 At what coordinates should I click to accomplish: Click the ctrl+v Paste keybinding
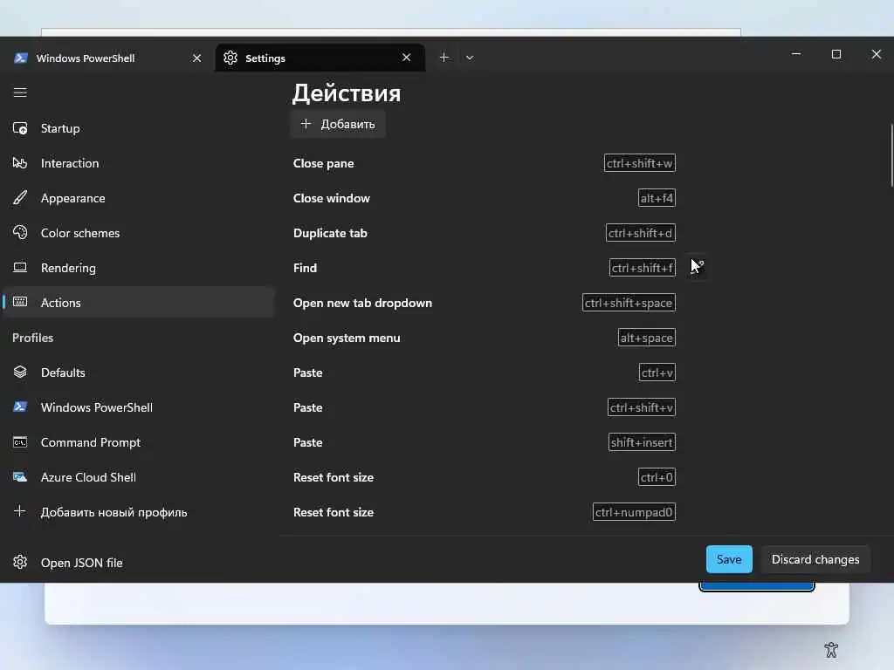pos(657,372)
